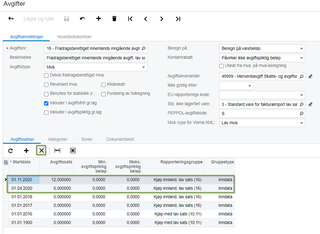This screenshot has height=234, width=320.
Task: Click the trash delete icon
Action: click(x=114, y=19)
